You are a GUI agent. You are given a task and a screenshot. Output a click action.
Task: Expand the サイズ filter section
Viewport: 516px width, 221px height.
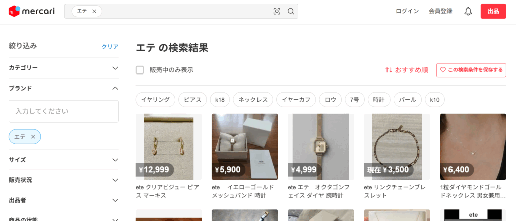63,160
